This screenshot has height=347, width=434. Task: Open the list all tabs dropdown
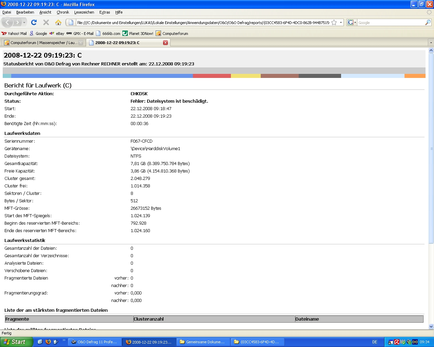pyautogui.click(x=431, y=43)
